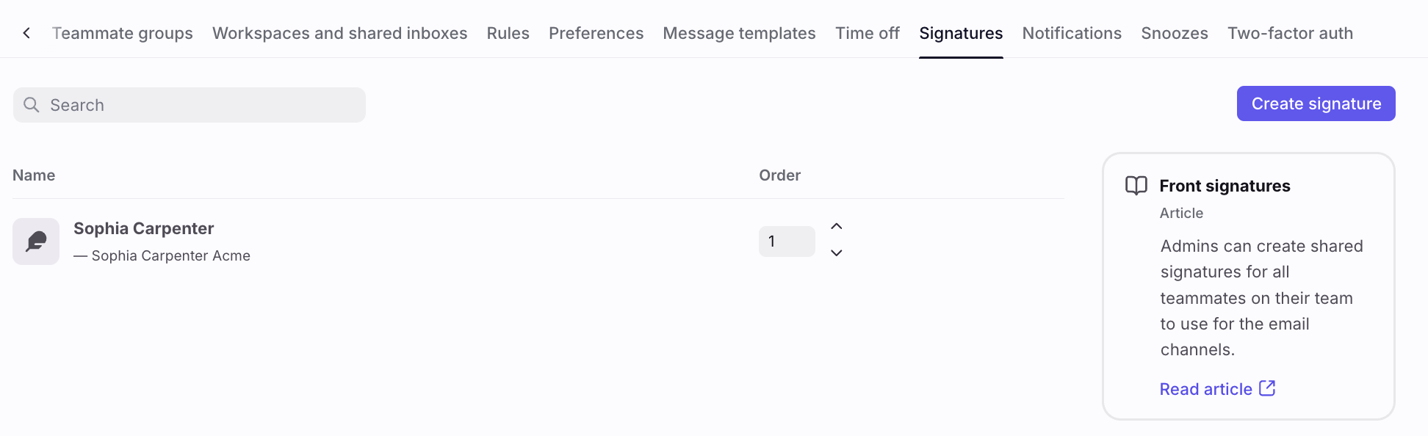1428x436 pixels.
Task: Open the Notifications tab
Action: coord(1072,33)
